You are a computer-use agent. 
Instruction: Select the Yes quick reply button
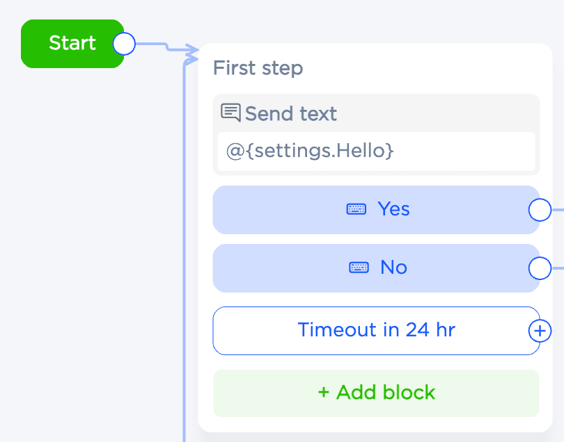tap(376, 209)
